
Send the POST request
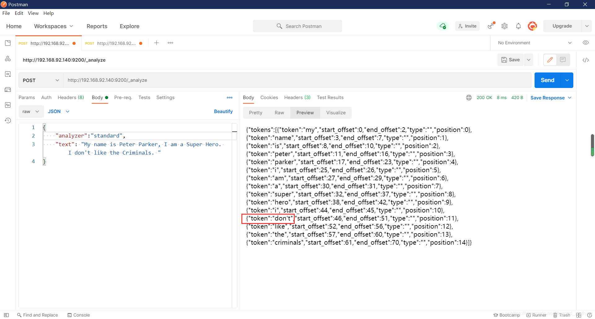coord(548,80)
